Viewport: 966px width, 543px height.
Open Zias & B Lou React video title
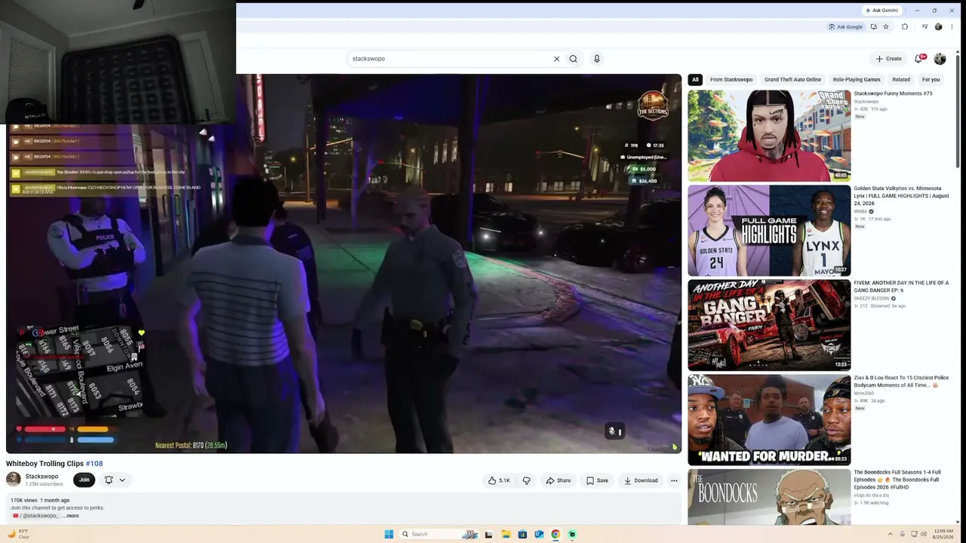coord(901,381)
